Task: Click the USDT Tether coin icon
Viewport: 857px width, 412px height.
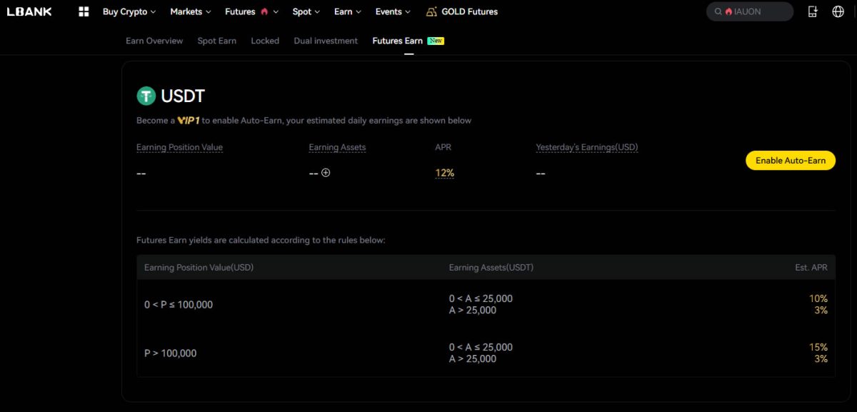Action: [146, 96]
